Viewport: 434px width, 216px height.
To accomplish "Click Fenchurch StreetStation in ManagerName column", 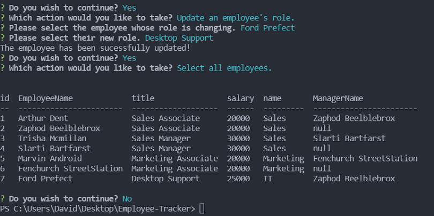I will tap(365, 158).
